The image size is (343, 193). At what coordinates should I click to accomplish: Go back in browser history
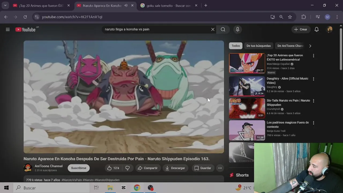6,17
